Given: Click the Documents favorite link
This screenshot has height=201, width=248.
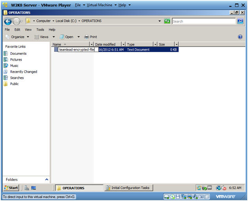Looking at the screenshot, I should click(18, 54).
